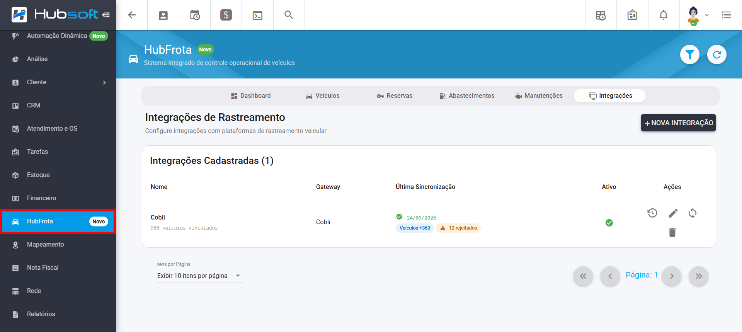
Task: Refresh the HubFrota page
Action: point(717,55)
